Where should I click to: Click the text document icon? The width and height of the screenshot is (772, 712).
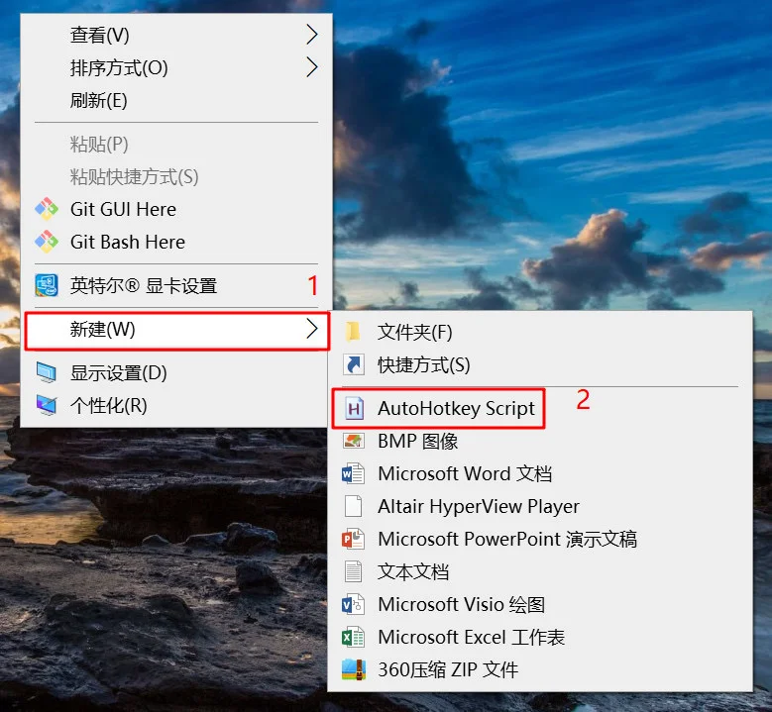354,571
